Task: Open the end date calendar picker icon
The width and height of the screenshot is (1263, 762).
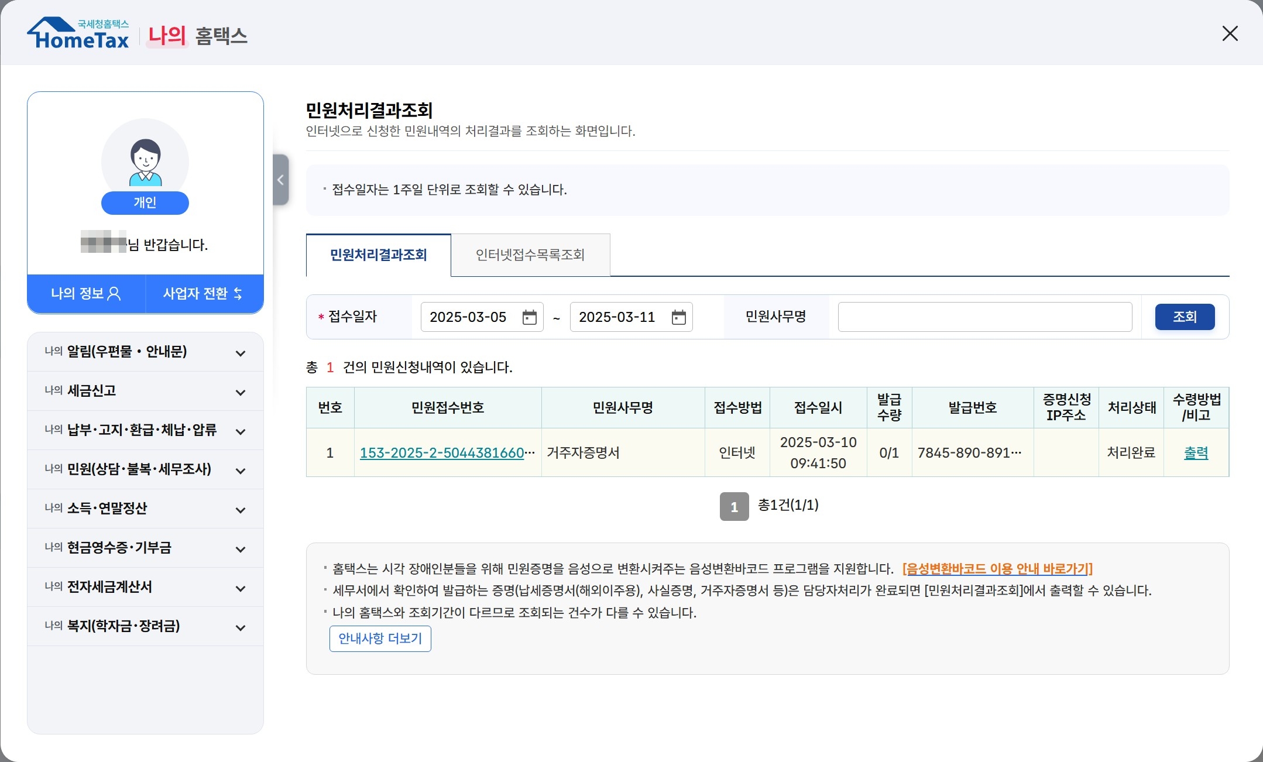Action: coord(678,317)
